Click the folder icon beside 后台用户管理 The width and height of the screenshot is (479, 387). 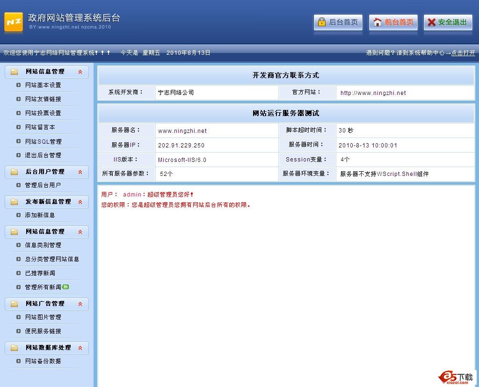pos(14,172)
